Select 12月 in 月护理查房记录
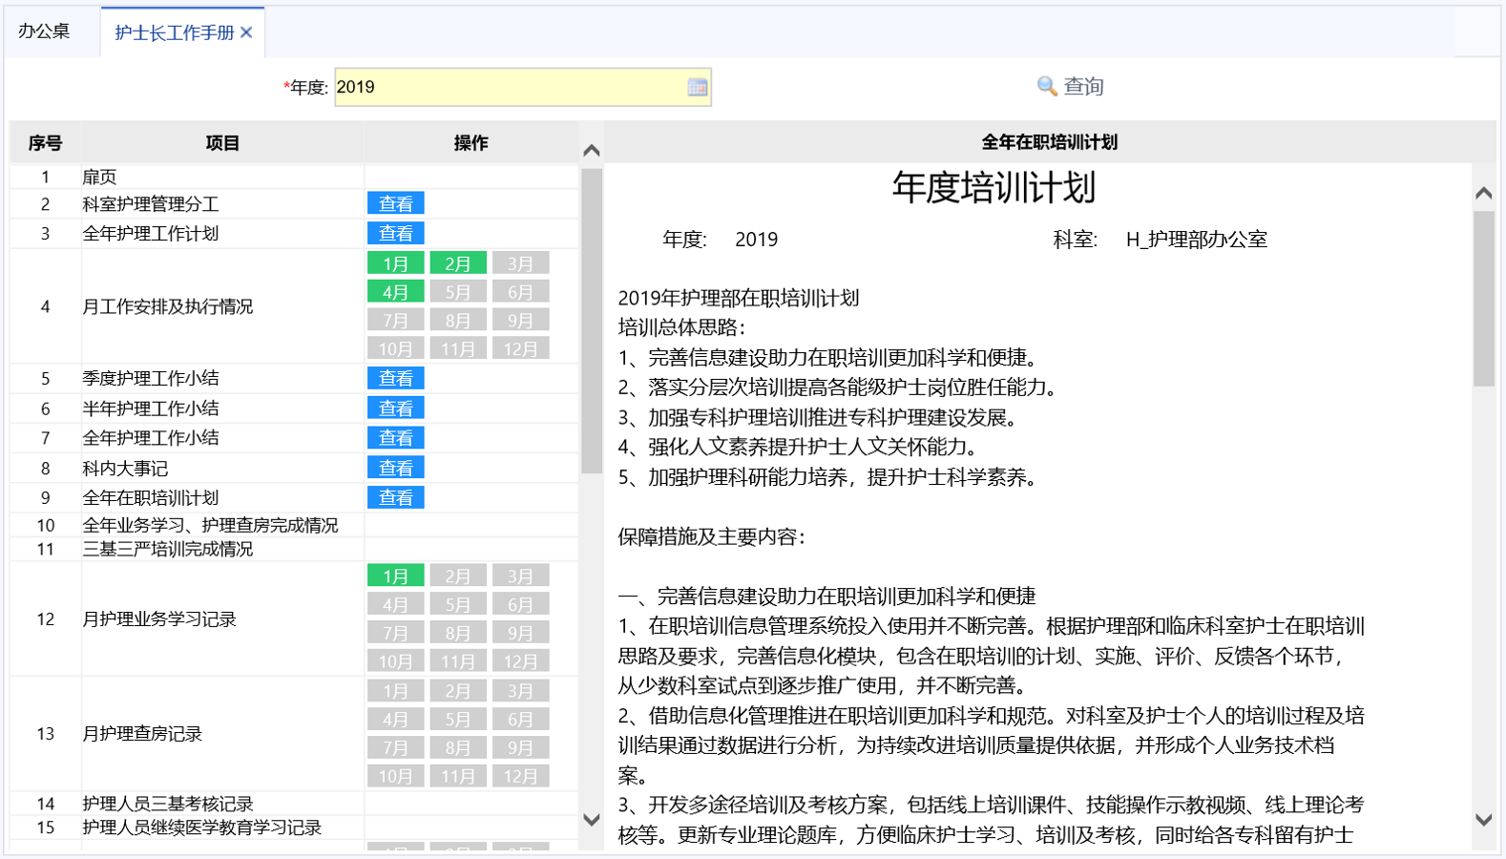This screenshot has height=859, width=1506. click(x=520, y=776)
